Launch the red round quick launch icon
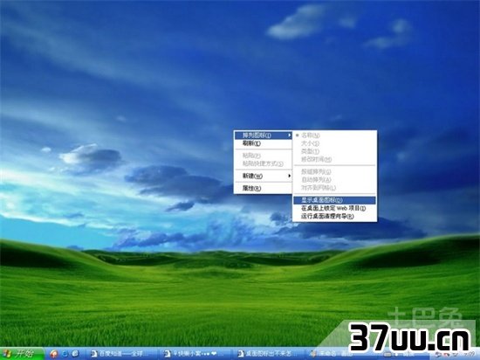 pyautogui.click(x=54, y=354)
